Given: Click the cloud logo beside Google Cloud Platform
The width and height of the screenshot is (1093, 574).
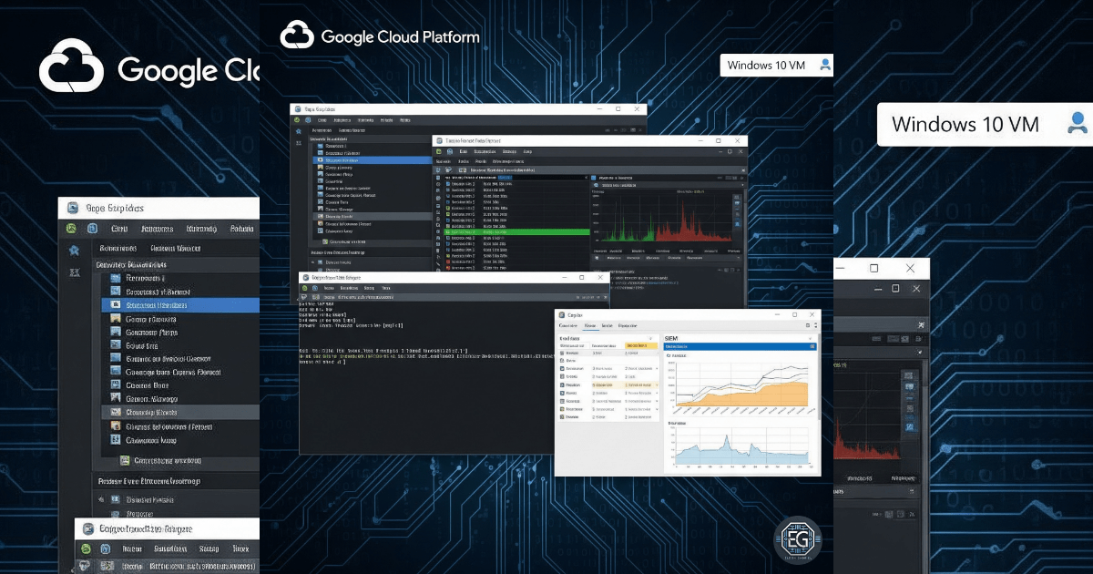Looking at the screenshot, I should pos(297,36).
